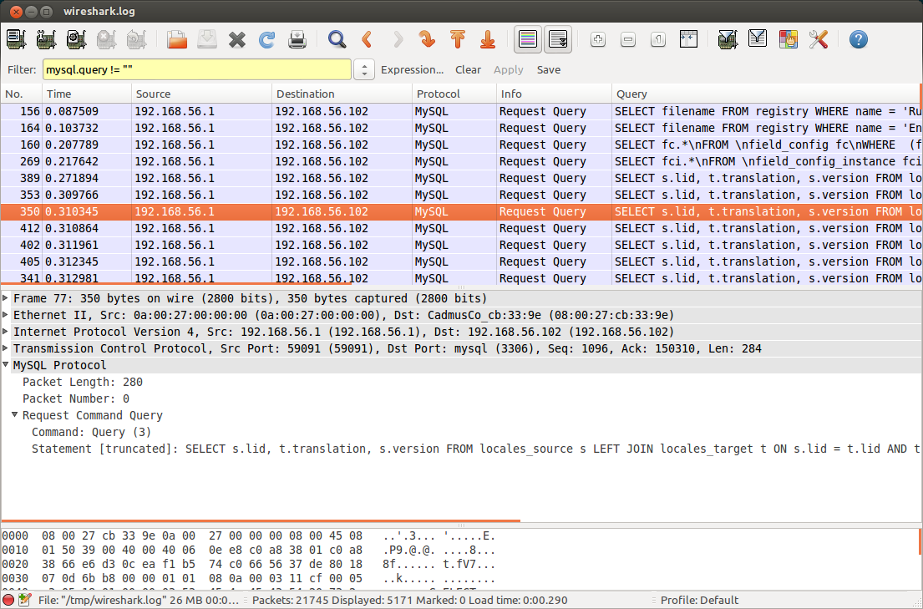Open capture options dialog
Image resolution: width=923 pixels, height=609 pixels.
[46, 40]
